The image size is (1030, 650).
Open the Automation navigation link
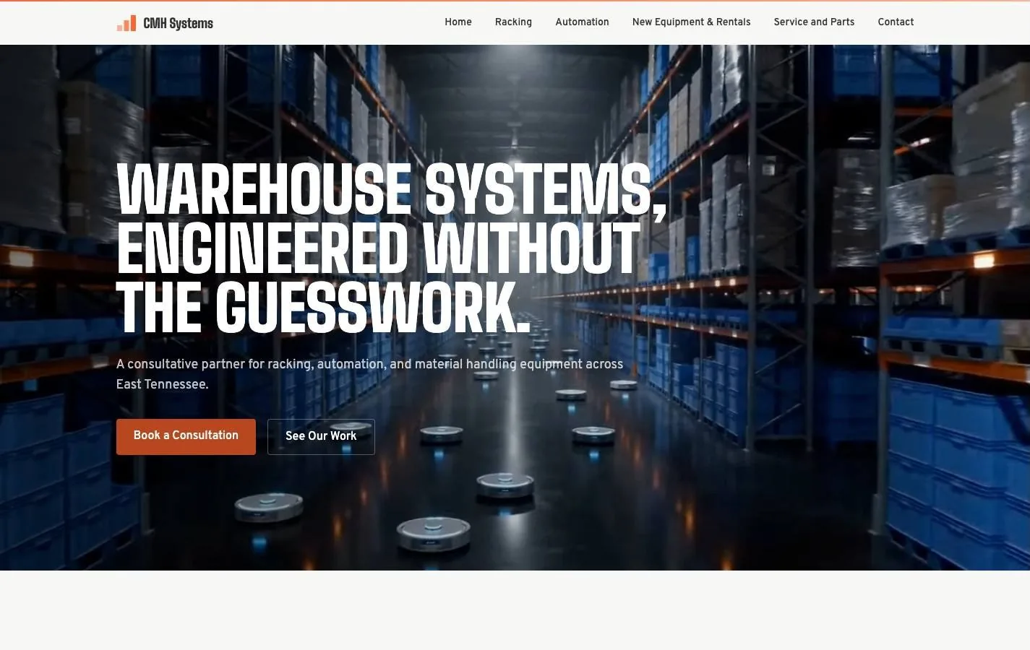(x=582, y=22)
